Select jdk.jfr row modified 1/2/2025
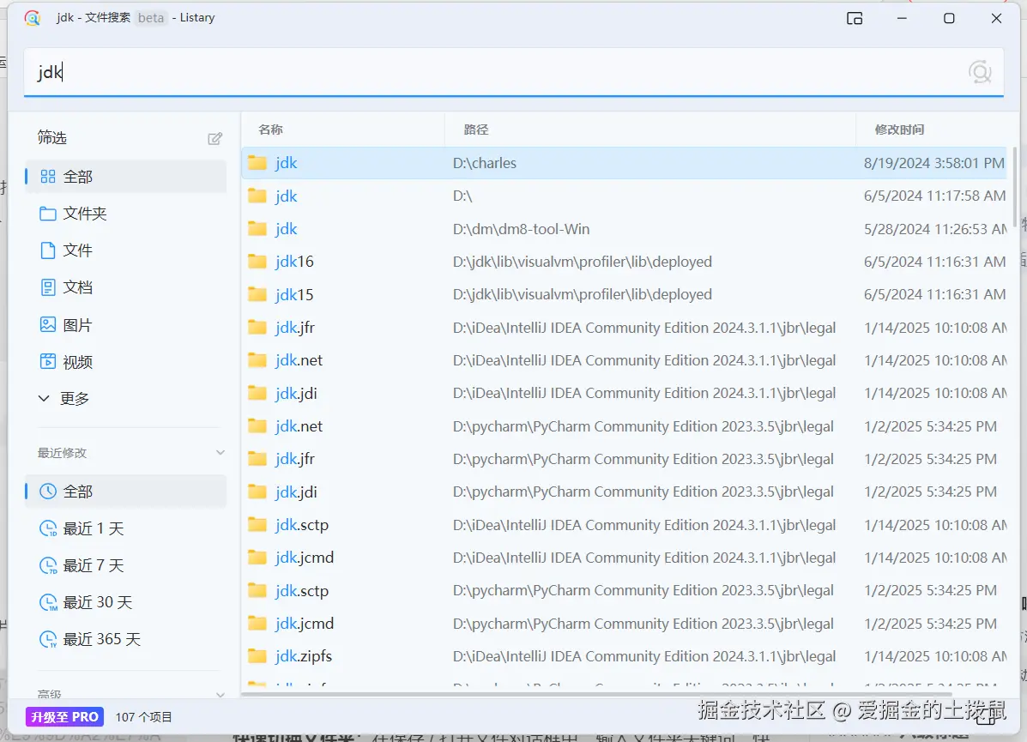This screenshot has height=742, width=1027. coord(625,459)
